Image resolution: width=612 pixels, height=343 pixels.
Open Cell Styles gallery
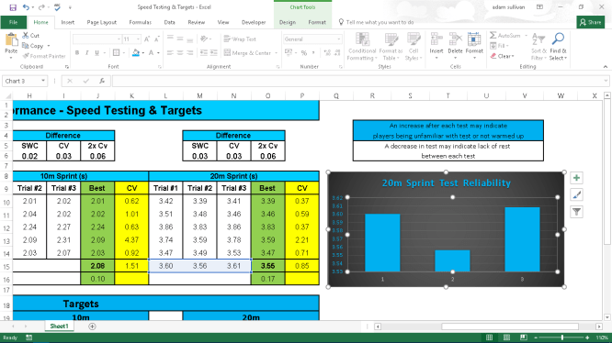pos(414,47)
